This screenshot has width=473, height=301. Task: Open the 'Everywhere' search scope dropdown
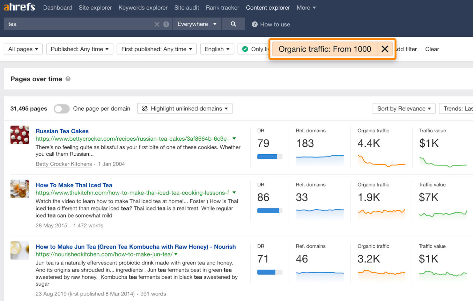[197, 24]
